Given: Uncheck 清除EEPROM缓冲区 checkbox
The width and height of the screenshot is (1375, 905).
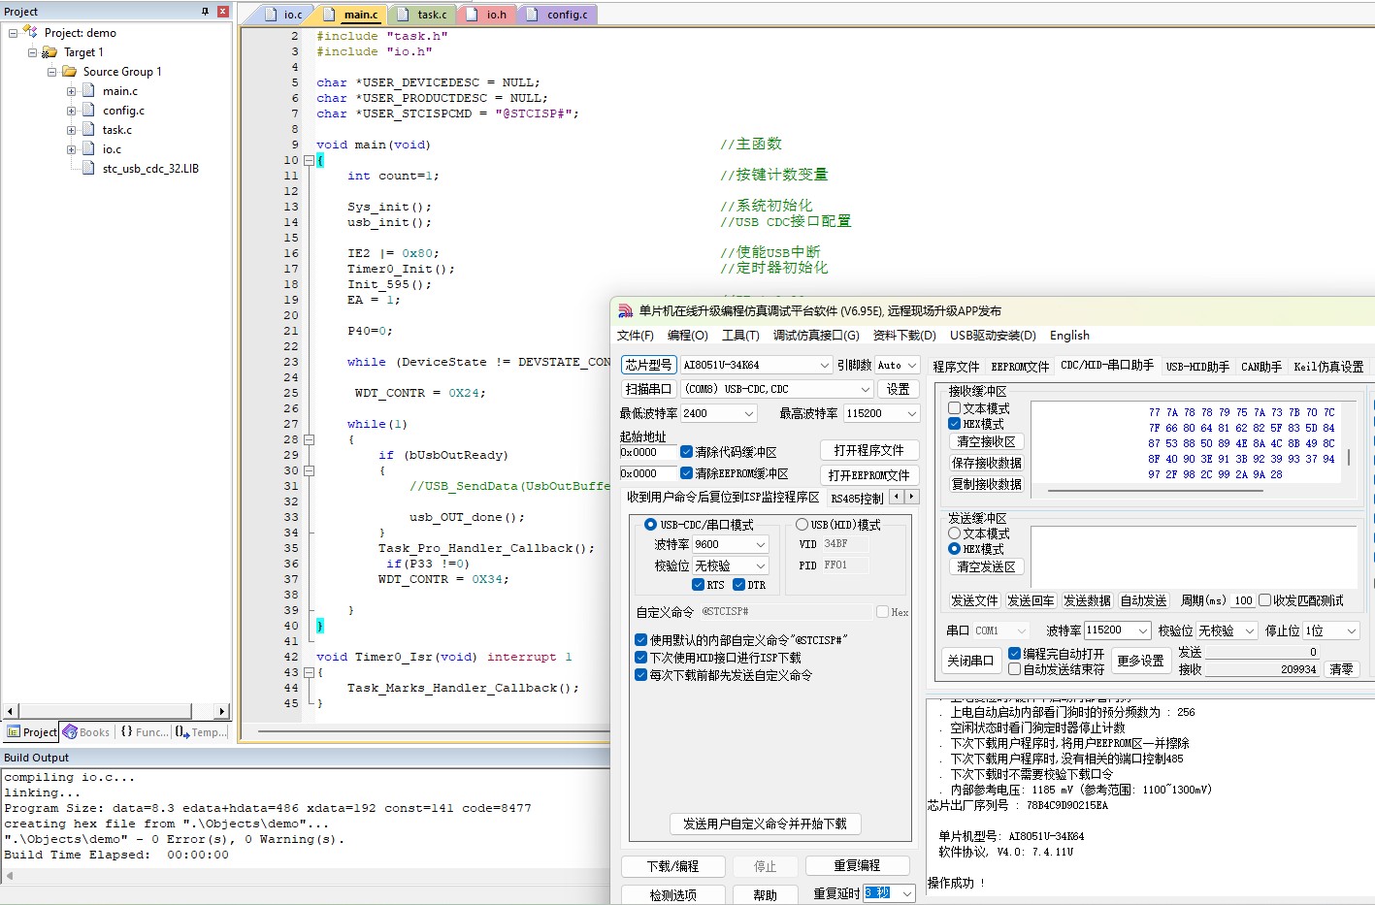Looking at the screenshot, I should pyautogui.click(x=686, y=473).
